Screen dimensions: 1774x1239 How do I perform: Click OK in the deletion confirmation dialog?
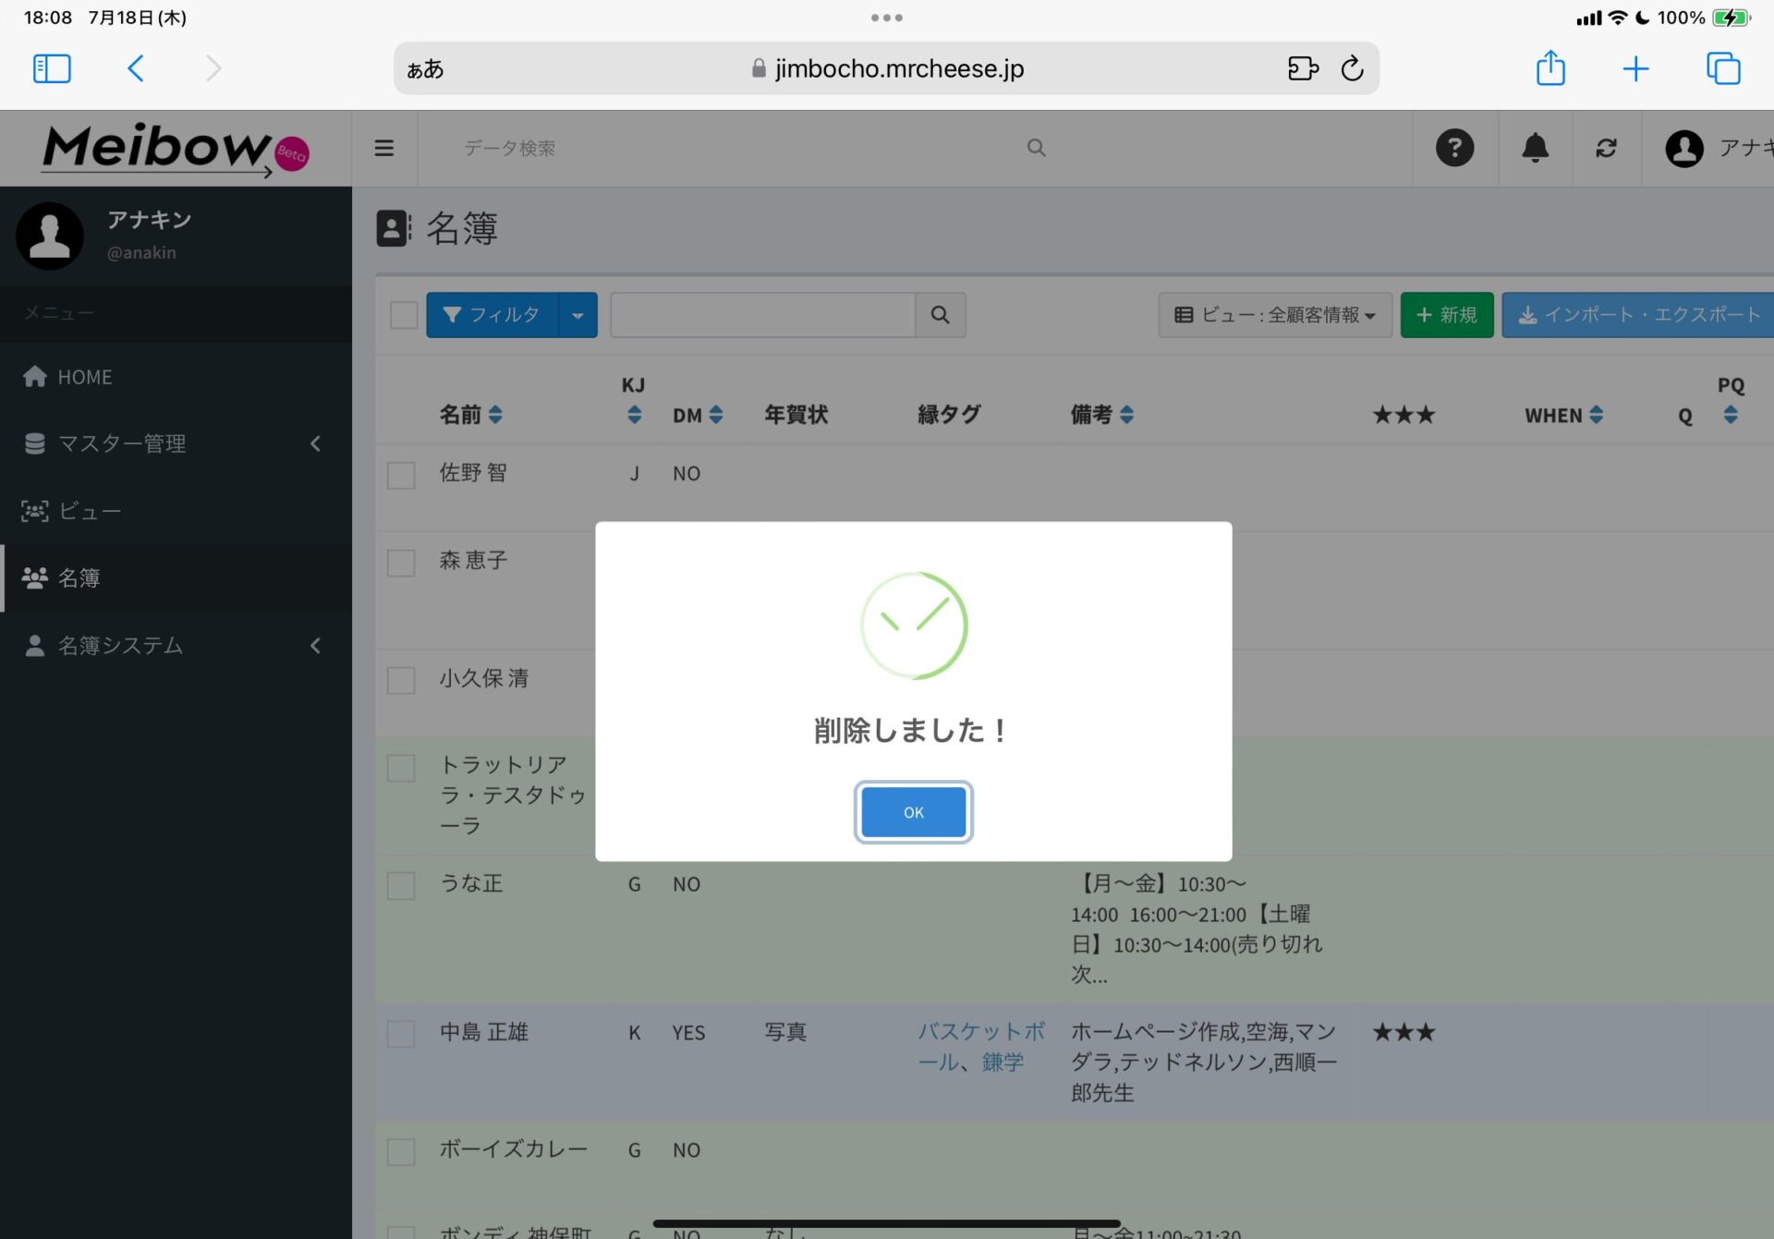(x=913, y=812)
